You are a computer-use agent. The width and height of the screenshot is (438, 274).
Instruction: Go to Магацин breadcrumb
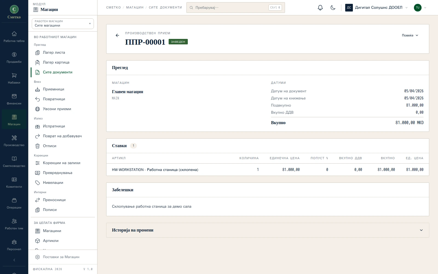tap(135, 8)
